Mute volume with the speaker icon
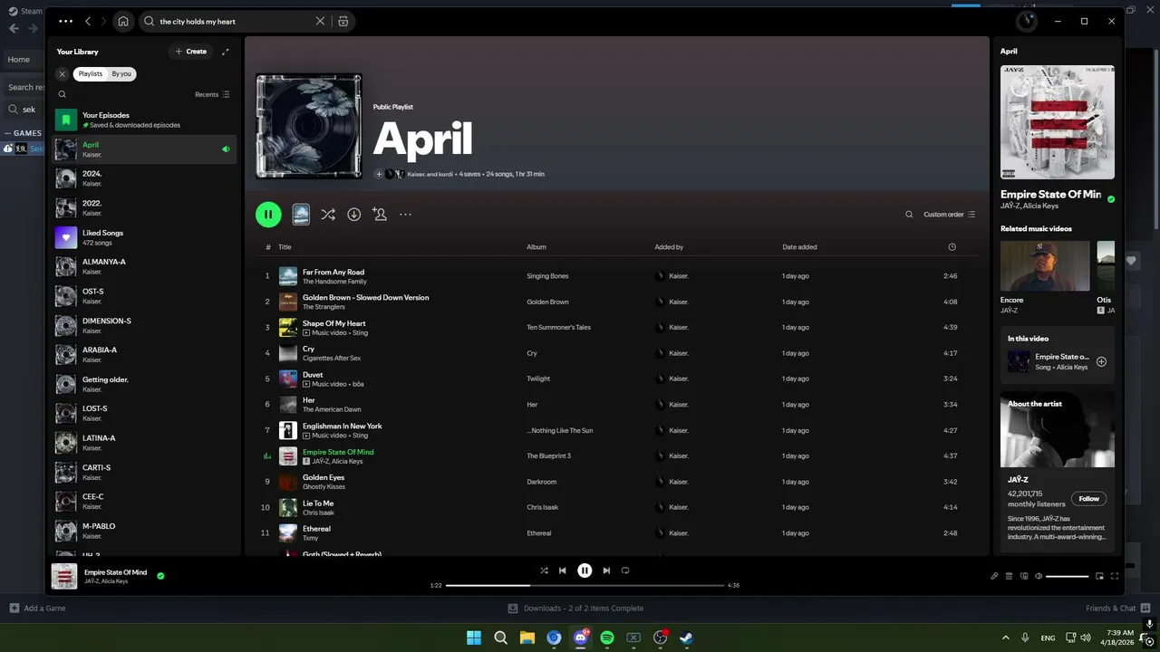Image resolution: width=1160 pixels, height=652 pixels. pyautogui.click(x=1039, y=576)
